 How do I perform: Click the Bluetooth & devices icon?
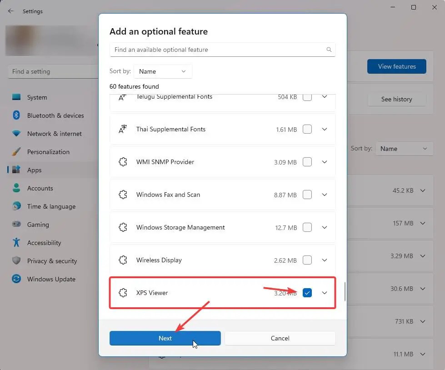coord(16,115)
